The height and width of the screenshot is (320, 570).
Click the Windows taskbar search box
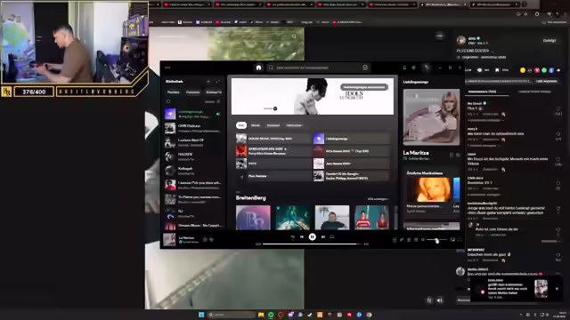point(231,315)
